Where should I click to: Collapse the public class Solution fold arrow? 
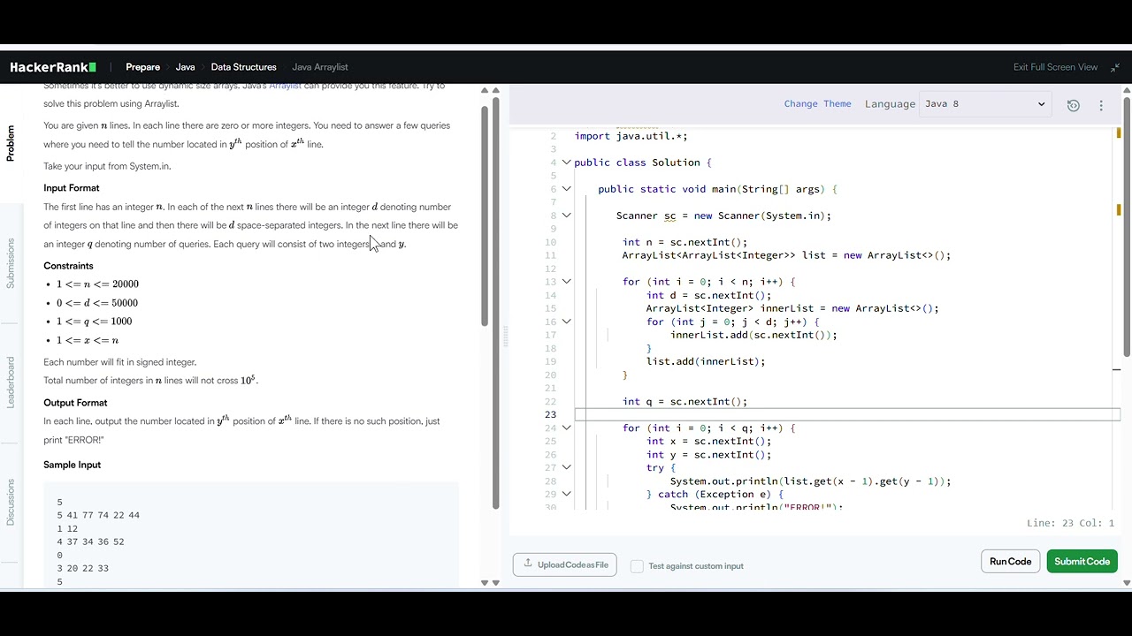coord(566,163)
